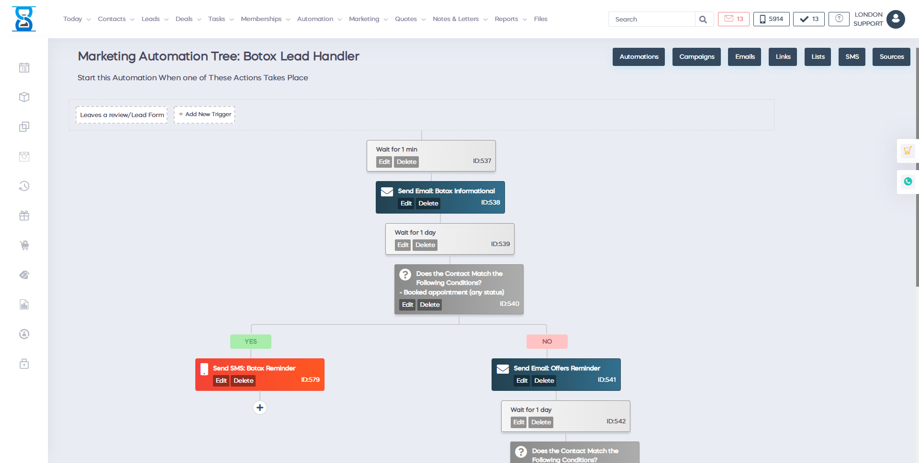Open the gift icon in the sidebar
This screenshot has width=919, height=463.
coord(24,215)
